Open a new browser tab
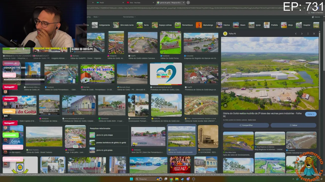The image size is (325, 182). coord(188,3)
